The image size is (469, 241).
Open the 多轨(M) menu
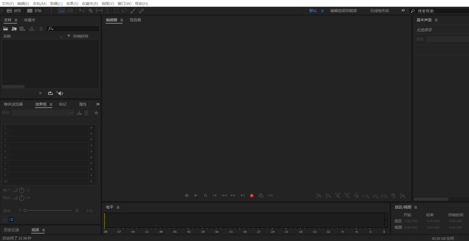[39, 3]
